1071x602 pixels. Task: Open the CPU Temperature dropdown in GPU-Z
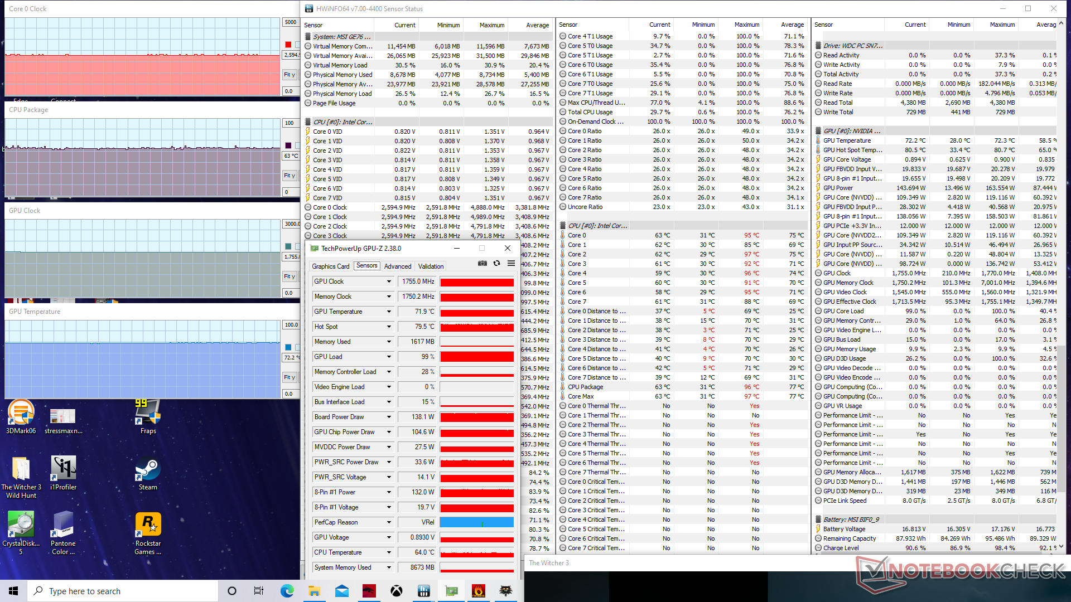(389, 552)
